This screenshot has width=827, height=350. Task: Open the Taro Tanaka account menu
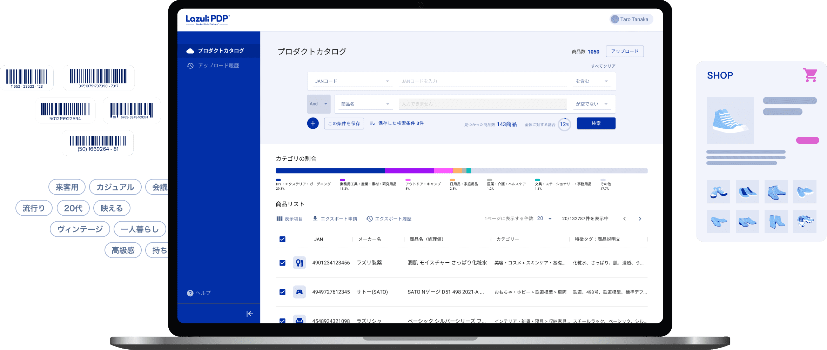630,19
